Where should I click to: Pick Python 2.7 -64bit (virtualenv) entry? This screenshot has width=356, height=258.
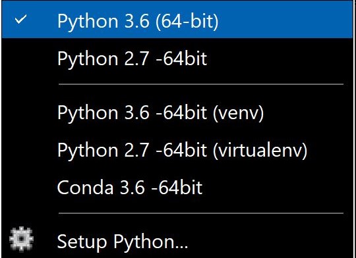tap(177, 150)
